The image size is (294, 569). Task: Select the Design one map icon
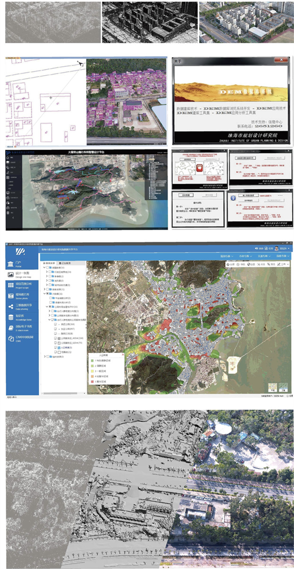click(x=11, y=274)
